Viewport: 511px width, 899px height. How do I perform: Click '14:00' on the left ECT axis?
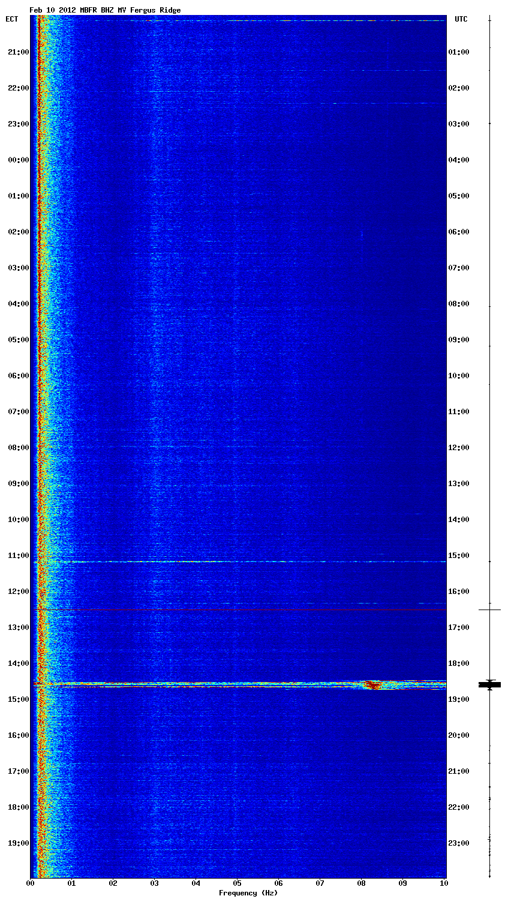[x=18, y=663]
